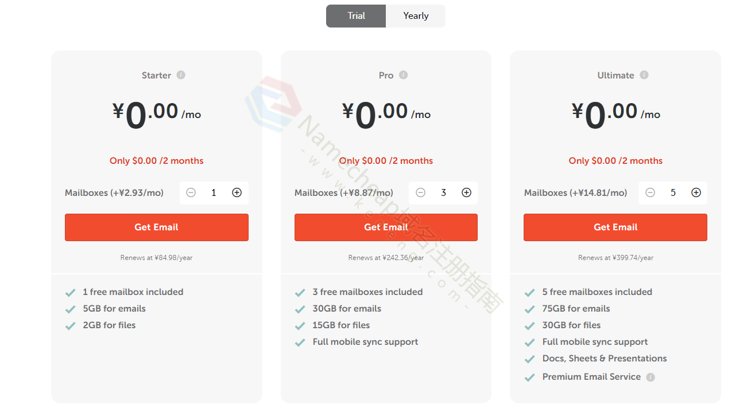Increase Starter mailboxes with plus icon
The width and height of the screenshot is (755, 413).
click(x=237, y=193)
